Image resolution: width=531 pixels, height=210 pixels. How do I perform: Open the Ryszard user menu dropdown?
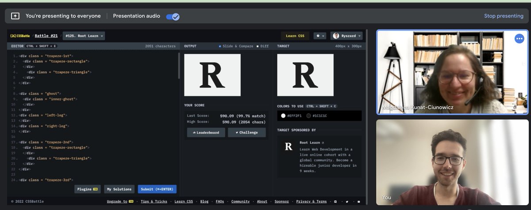(x=347, y=36)
